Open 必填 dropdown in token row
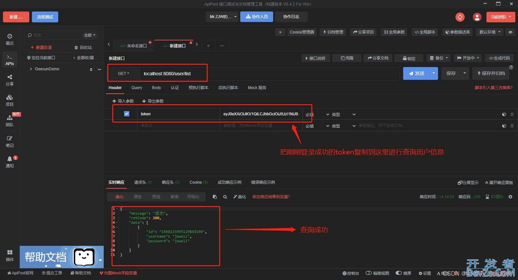 317,114
